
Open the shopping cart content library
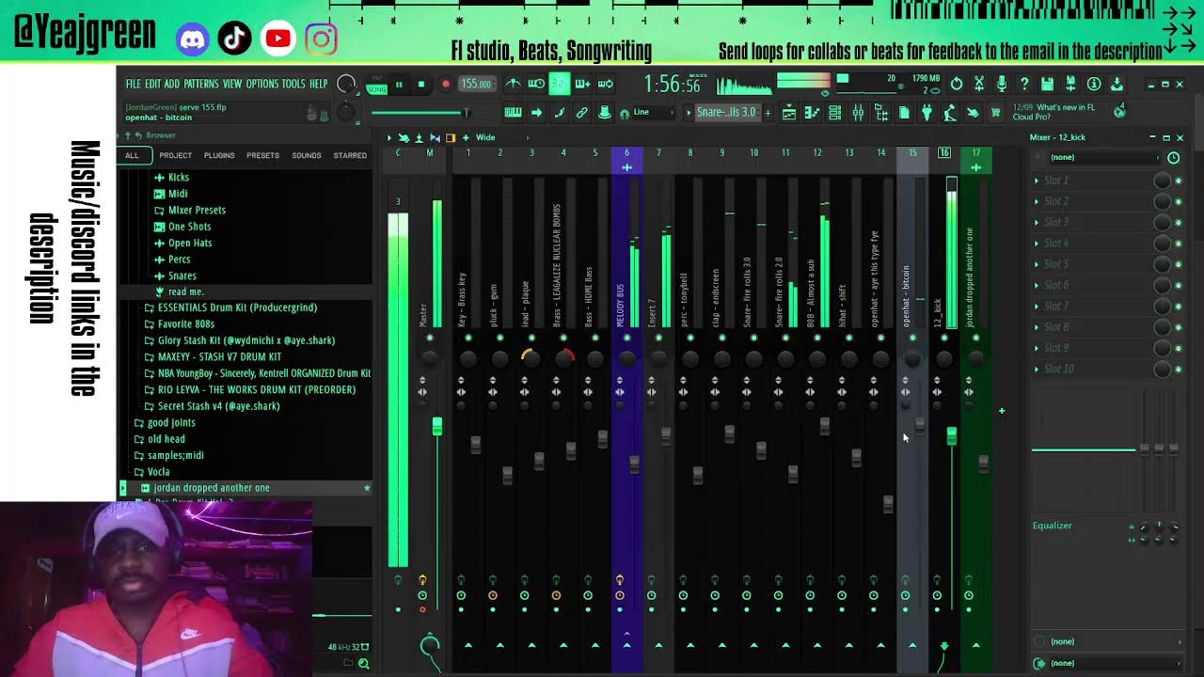coord(995,113)
